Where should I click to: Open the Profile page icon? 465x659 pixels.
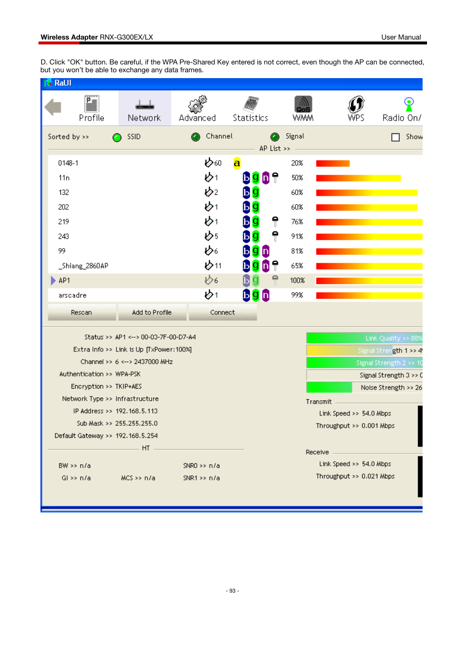(92, 104)
